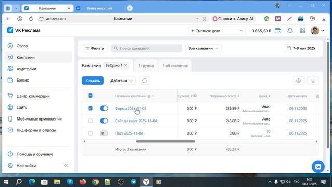Open Баланс in the sidebar
Screen dimensions: 332x187
point(38,80)
